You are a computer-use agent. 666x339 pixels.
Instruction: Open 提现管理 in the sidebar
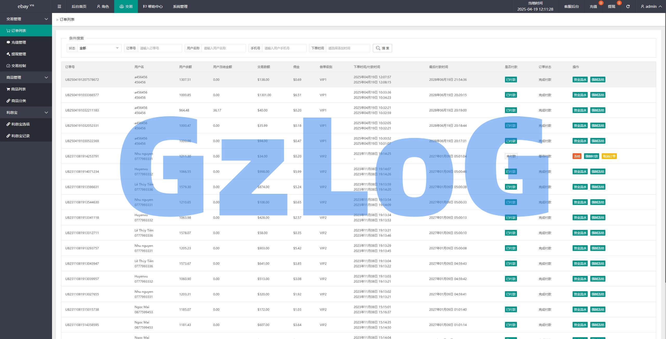(18, 54)
